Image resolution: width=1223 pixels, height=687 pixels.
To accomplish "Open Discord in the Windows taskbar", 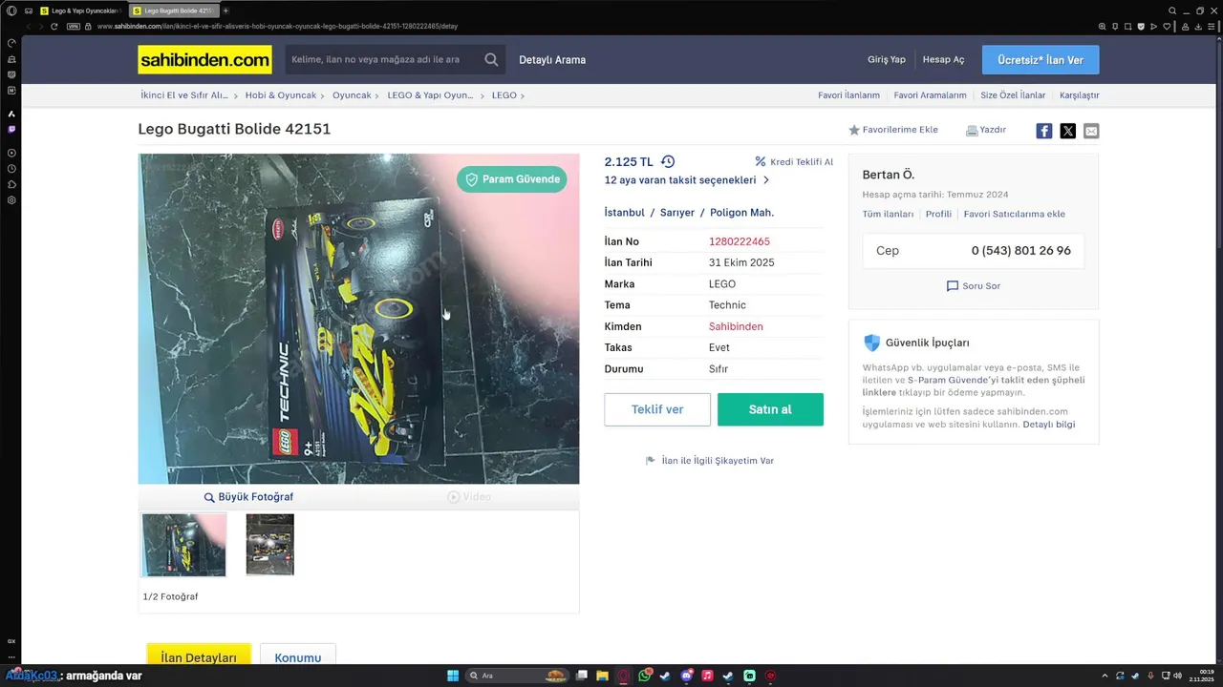I will tap(686, 676).
